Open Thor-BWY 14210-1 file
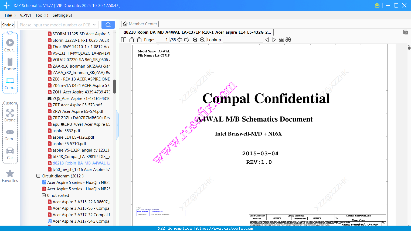The height and width of the screenshot is (231, 411). pyautogui.click(x=81, y=47)
